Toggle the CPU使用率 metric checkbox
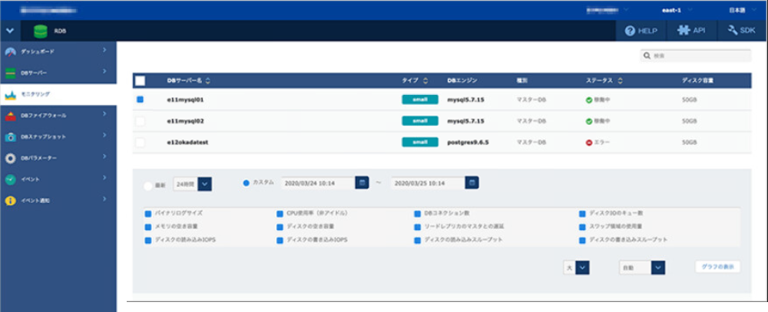This screenshot has width=768, height=312. pos(280,212)
